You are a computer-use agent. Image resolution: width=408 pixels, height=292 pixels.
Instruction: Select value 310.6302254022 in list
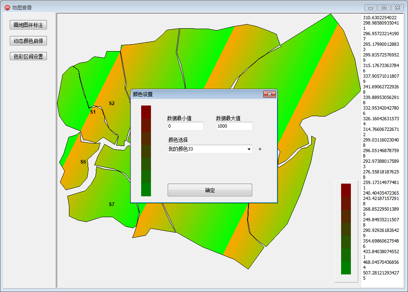tap(380, 18)
